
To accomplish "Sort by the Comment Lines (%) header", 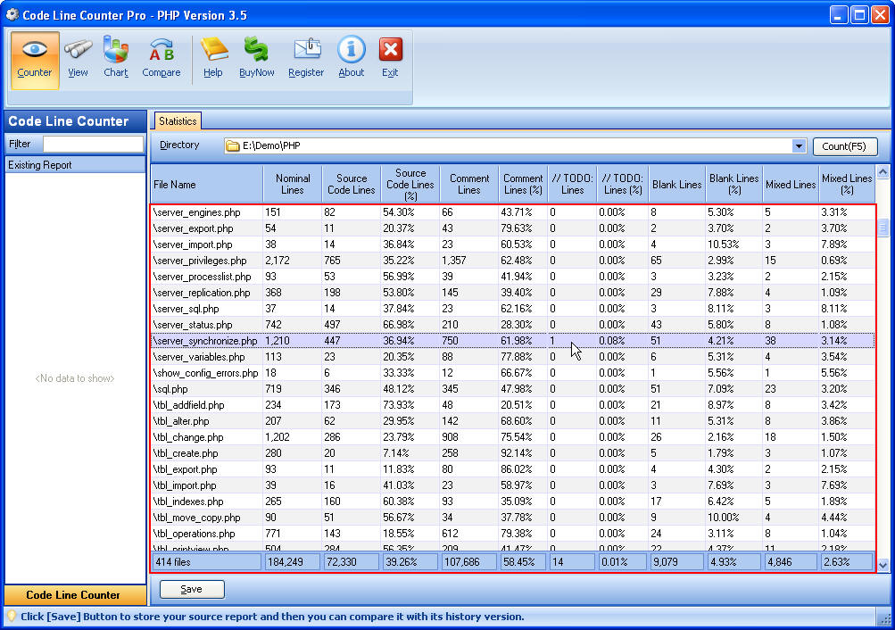I will 523,185.
